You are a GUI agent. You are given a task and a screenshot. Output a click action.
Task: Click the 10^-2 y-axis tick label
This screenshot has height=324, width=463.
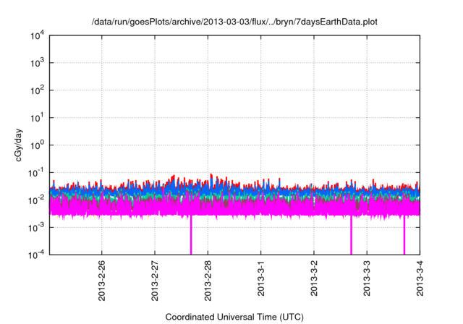pyautogui.click(x=36, y=200)
